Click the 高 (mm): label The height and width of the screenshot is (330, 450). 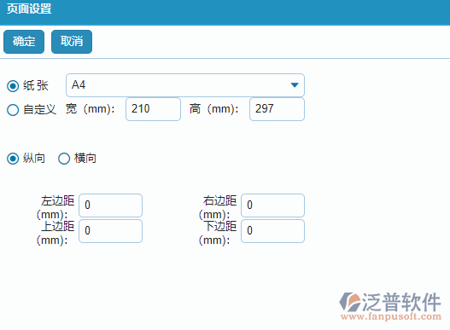pyautogui.click(x=213, y=109)
